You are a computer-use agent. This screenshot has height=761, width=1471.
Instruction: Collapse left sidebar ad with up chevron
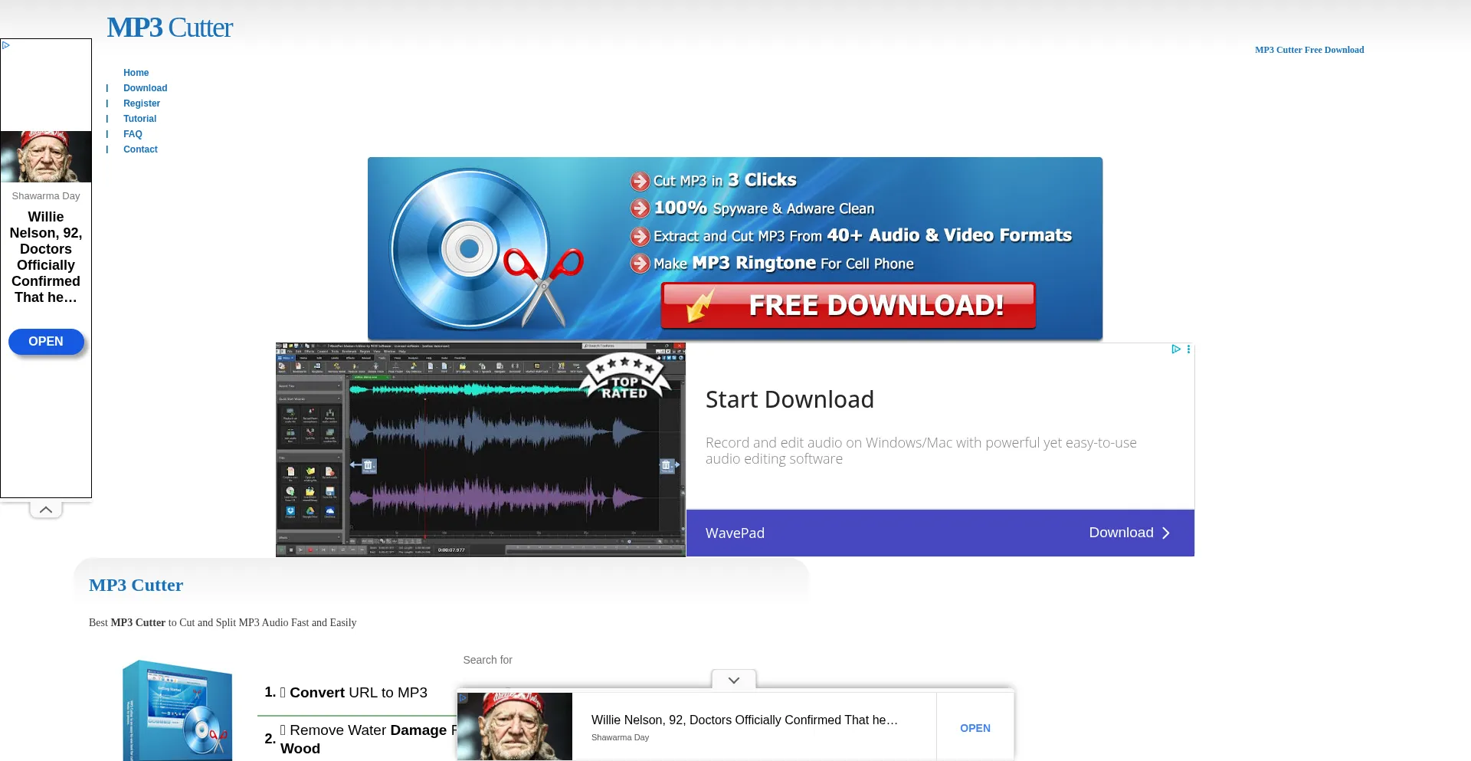[x=46, y=510]
